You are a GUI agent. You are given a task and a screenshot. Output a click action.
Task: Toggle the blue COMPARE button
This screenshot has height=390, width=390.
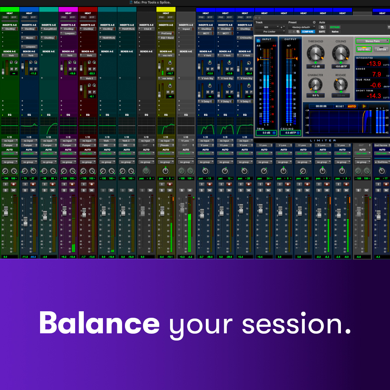308,31
